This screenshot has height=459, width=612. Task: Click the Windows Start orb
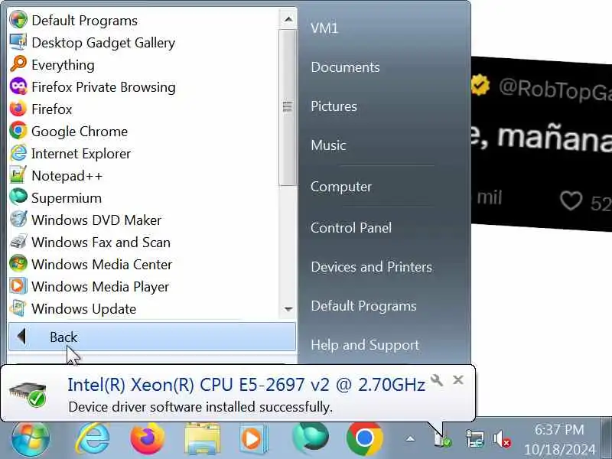(31, 438)
